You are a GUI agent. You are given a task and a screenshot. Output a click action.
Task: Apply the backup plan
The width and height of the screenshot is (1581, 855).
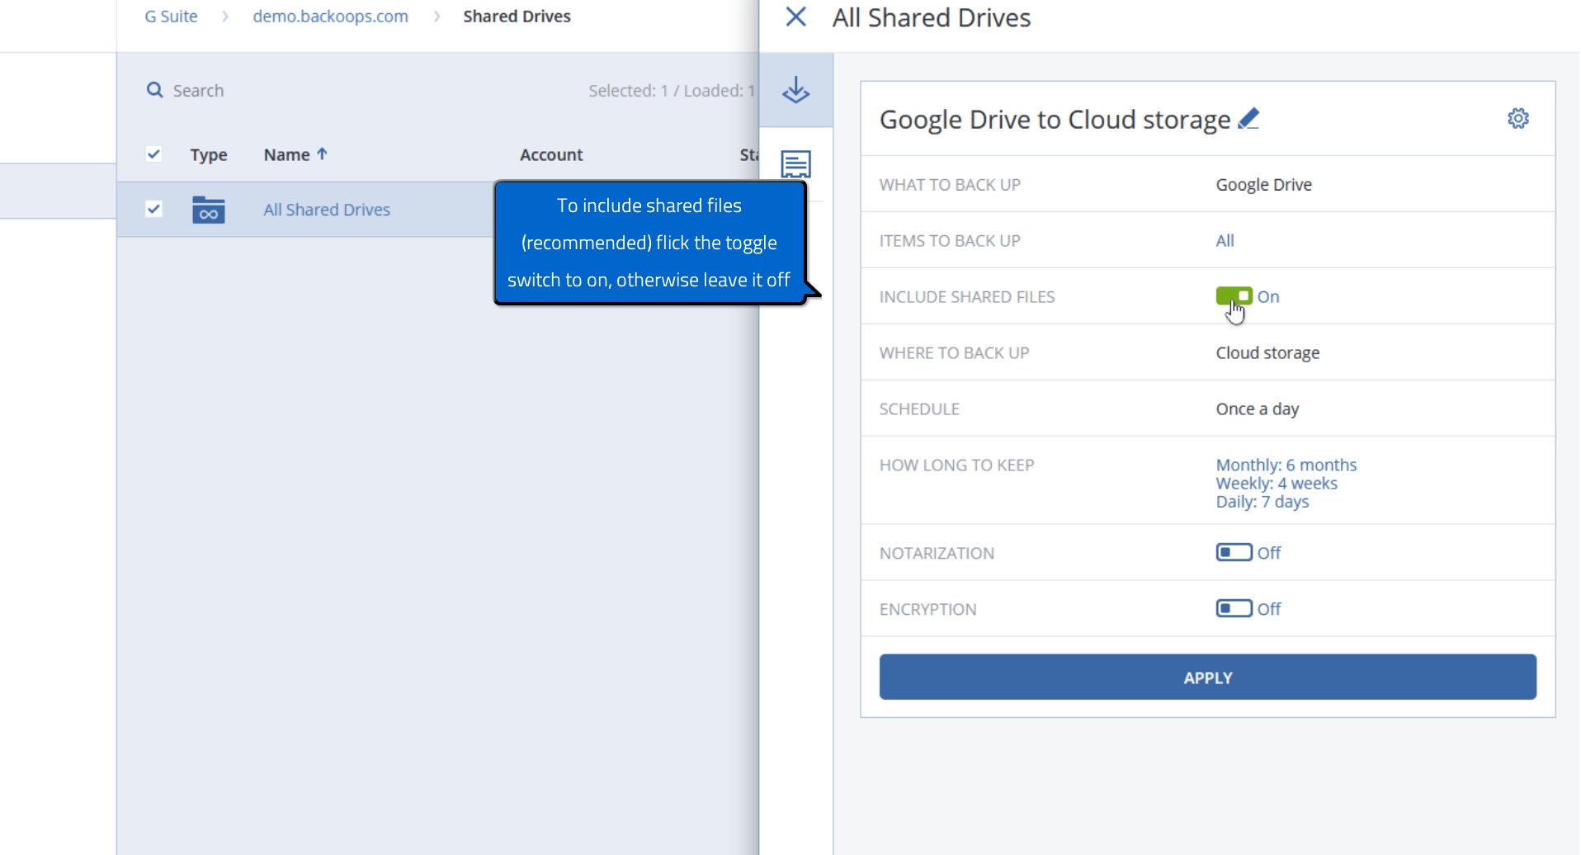[x=1207, y=677]
